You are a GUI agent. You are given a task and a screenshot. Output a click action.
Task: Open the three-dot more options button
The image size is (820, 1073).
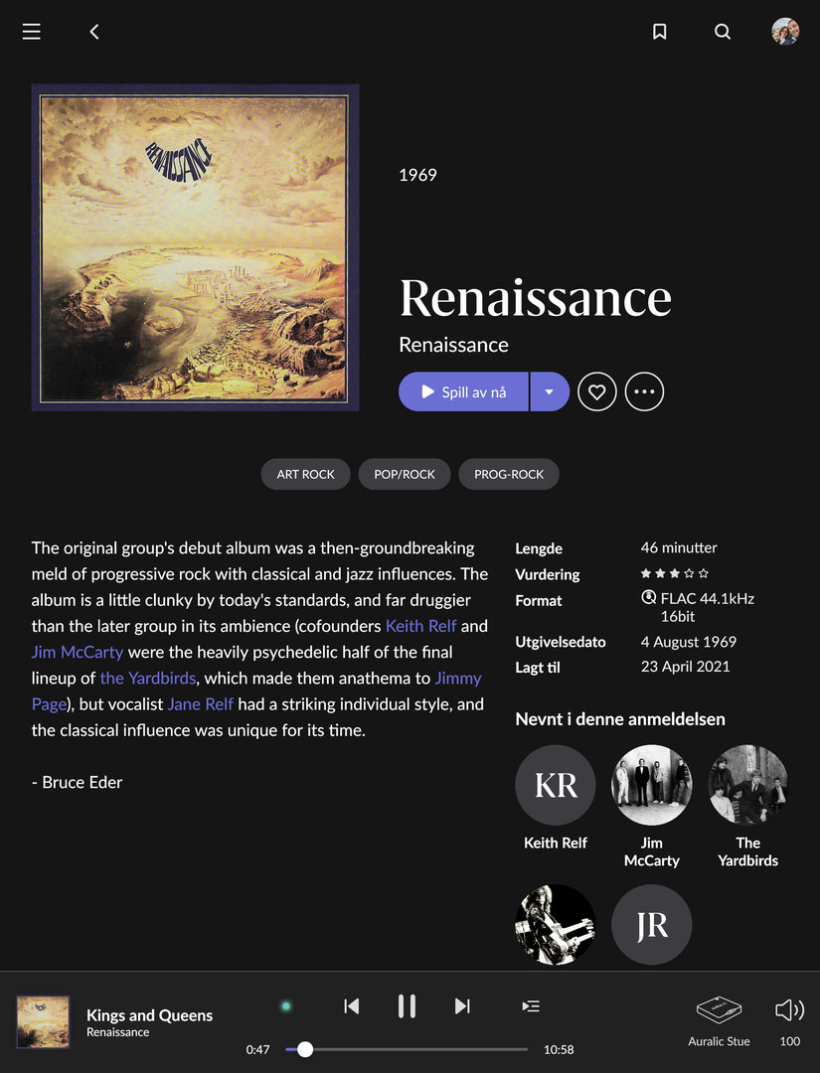[644, 391]
